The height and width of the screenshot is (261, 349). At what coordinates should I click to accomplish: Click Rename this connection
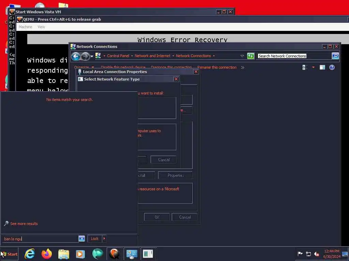pyautogui.click(x=217, y=67)
